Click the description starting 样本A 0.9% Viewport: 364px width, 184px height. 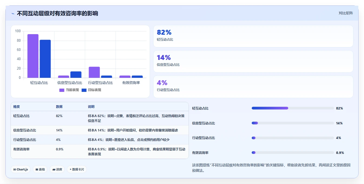pos(137,151)
